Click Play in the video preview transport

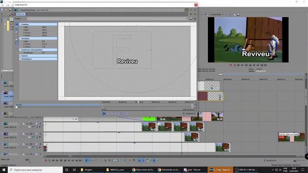click(242, 65)
